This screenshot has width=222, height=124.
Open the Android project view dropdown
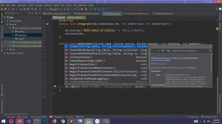click(x=11, y=13)
